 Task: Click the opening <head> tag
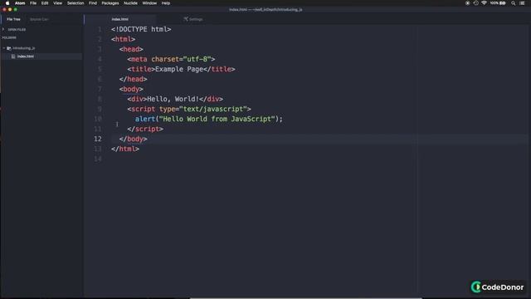click(131, 49)
